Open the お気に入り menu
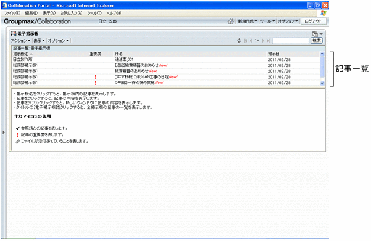371x241 pixels. click(x=71, y=13)
